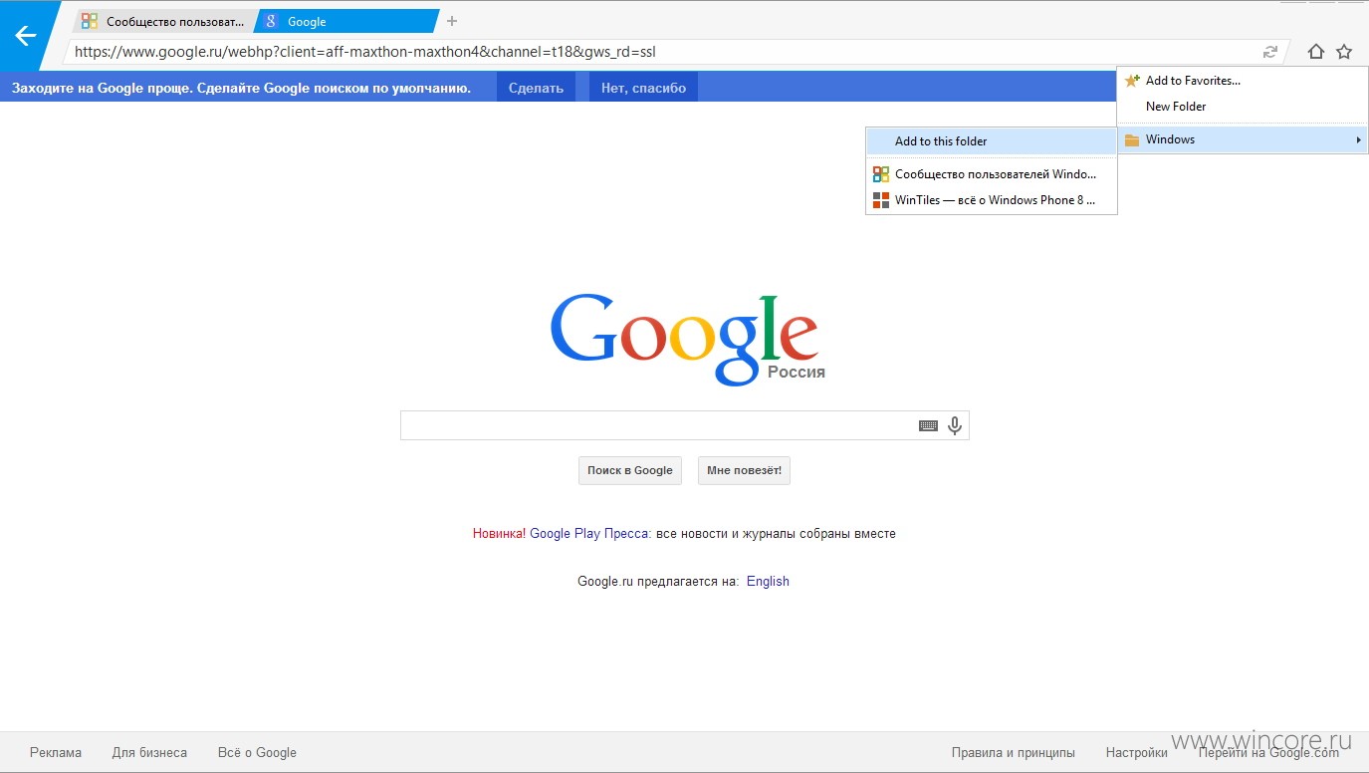Open the Правила и принципы link
This screenshot has width=1369, height=773.
pos(1013,753)
